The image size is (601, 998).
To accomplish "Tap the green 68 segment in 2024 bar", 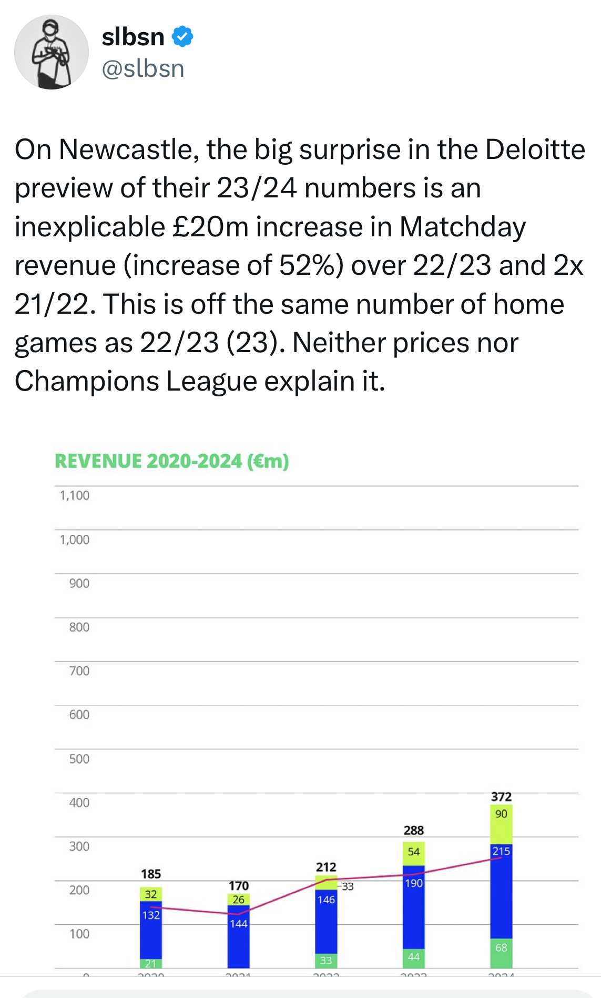I will (501, 953).
